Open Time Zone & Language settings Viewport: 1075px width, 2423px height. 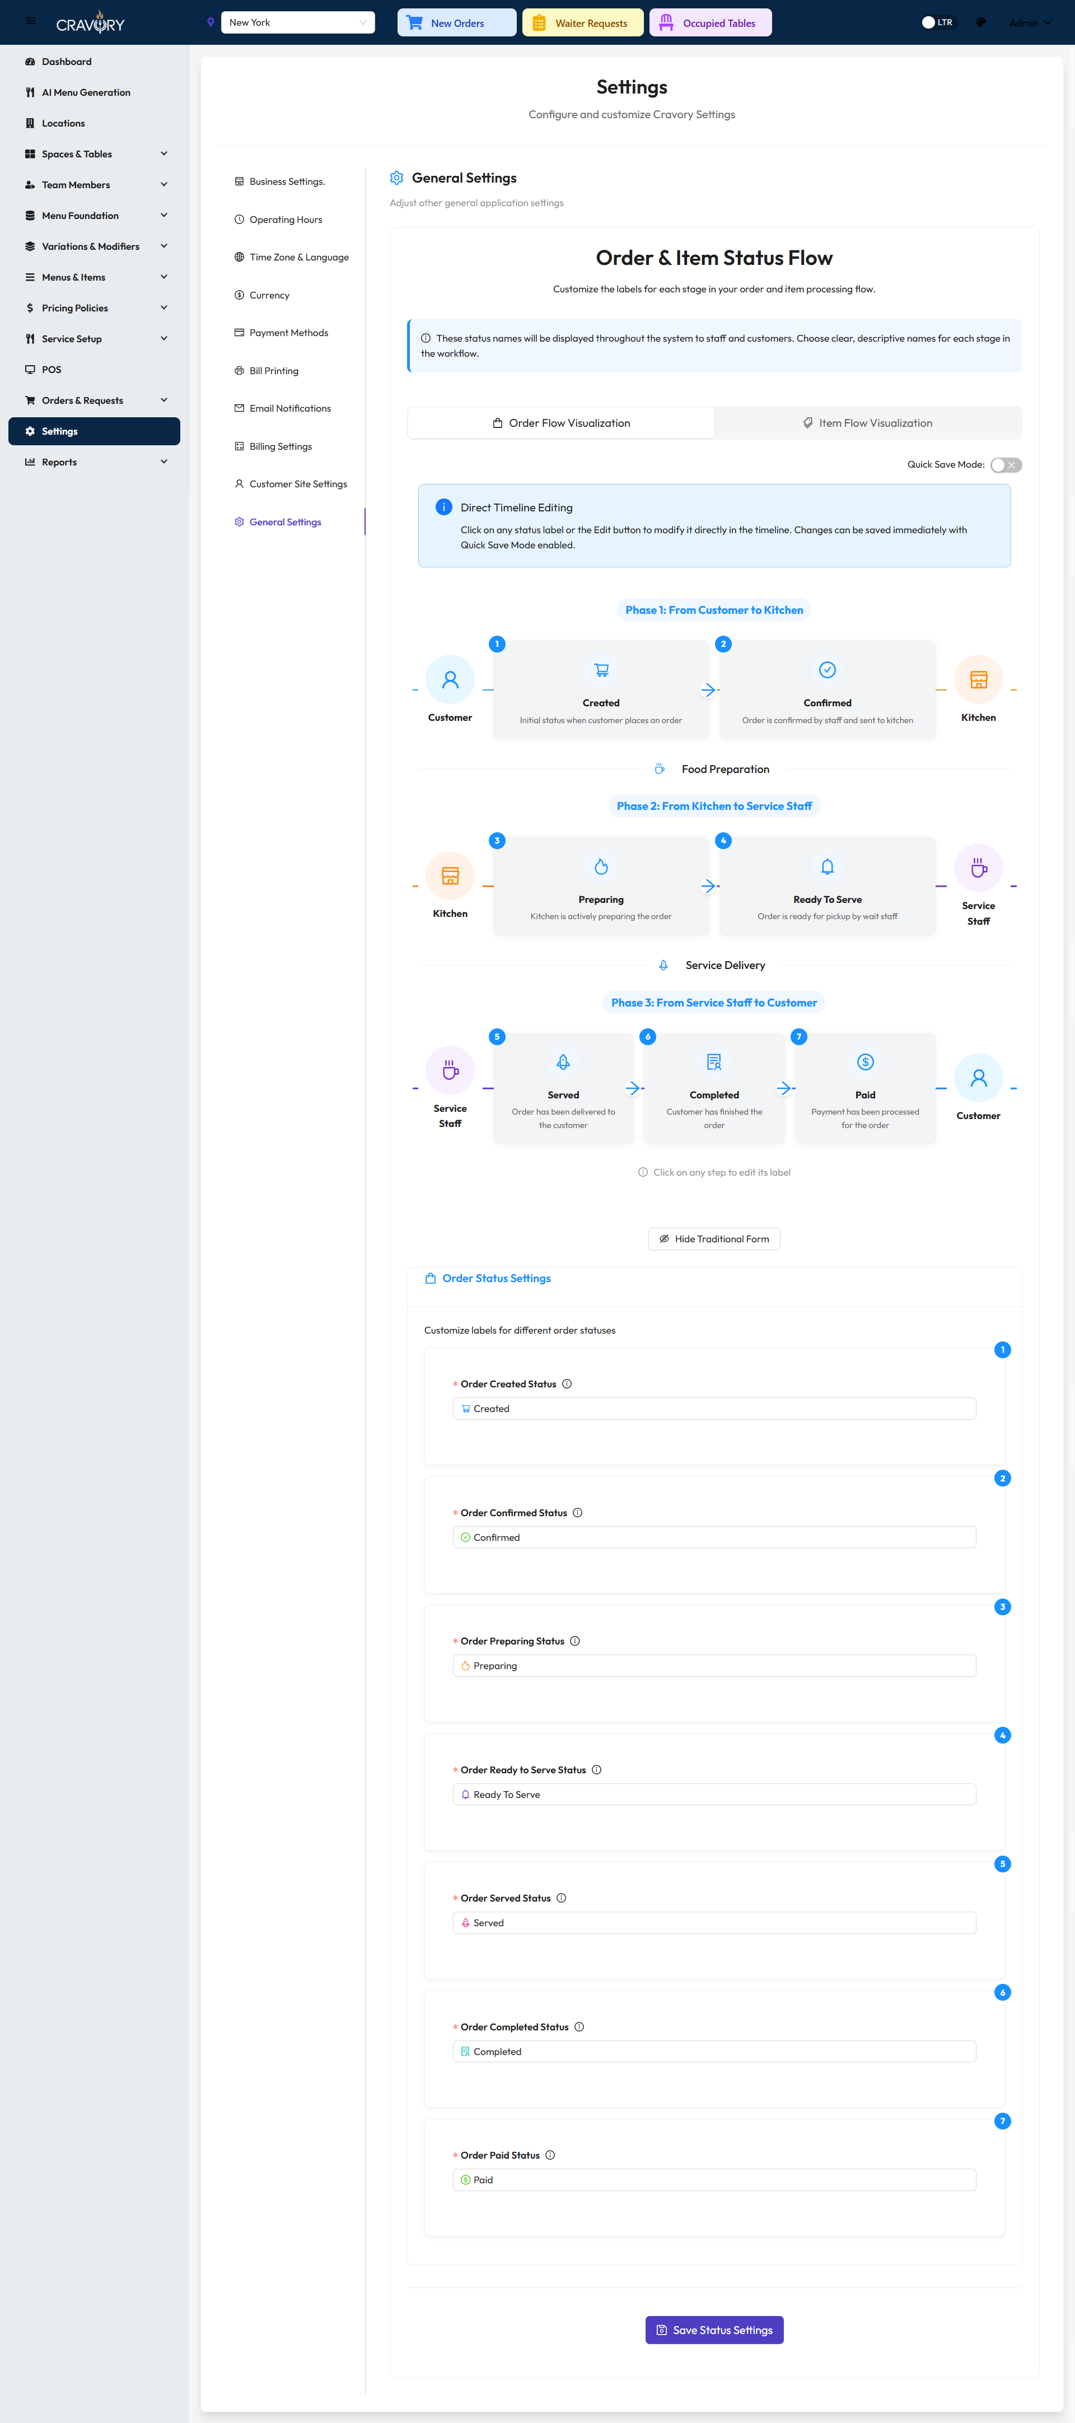pyautogui.click(x=292, y=258)
